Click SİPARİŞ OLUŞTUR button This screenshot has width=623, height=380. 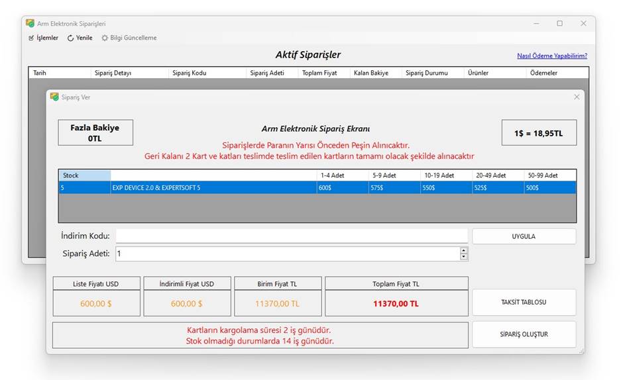(x=524, y=334)
